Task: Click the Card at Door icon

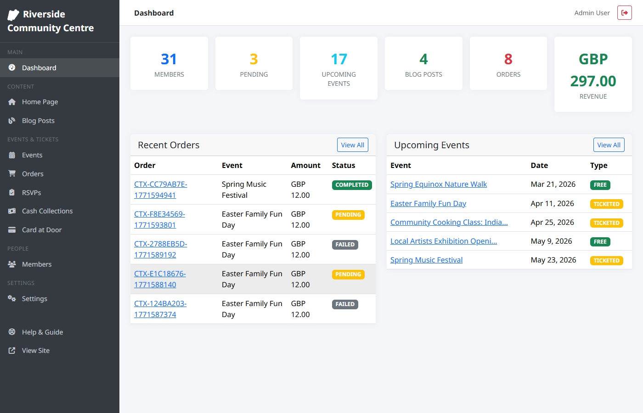Action: click(12, 230)
